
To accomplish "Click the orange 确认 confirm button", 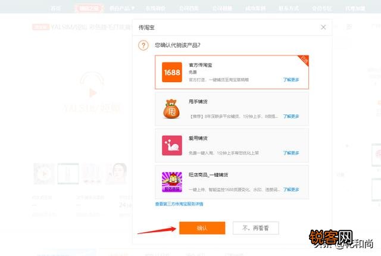I will 202,228.
